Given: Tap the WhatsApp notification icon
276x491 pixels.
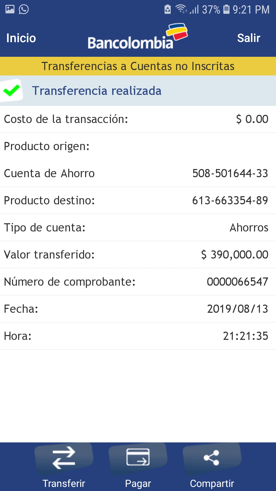Looking at the screenshot, I should coord(24,9).
